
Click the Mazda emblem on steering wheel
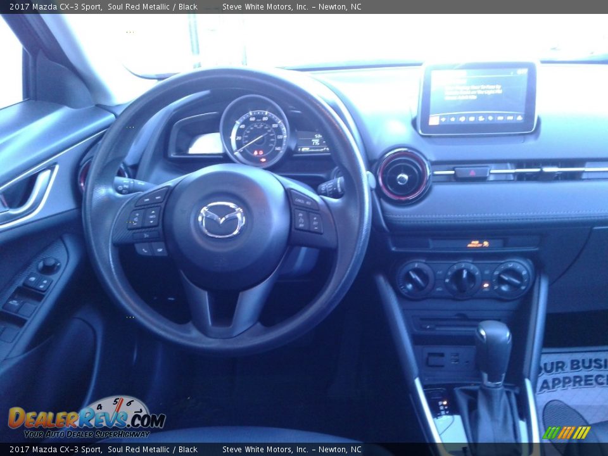[222, 220]
